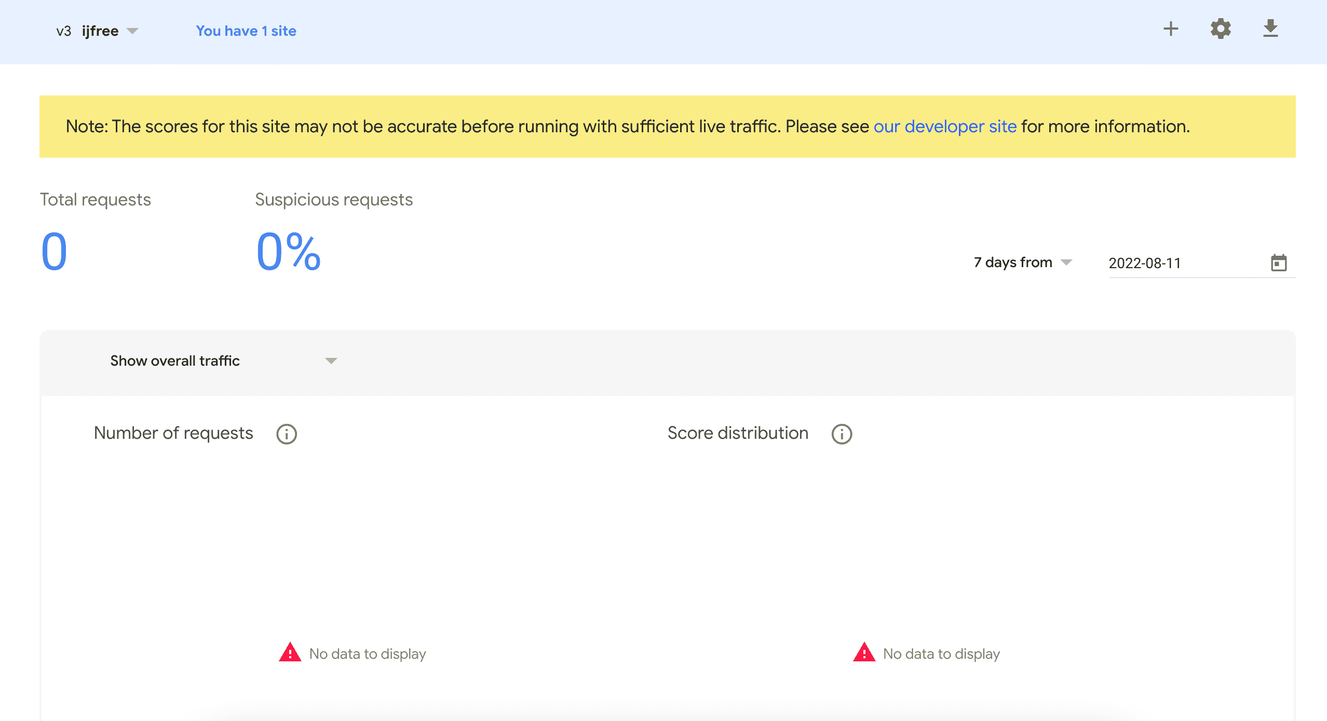The height and width of the screenshot is (721, 1327).
Task: Open the 'our developer site' link
Action: [944, 127]
